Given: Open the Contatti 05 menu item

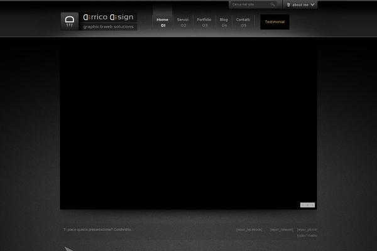Looking at the screenshot, I should 243,23.
